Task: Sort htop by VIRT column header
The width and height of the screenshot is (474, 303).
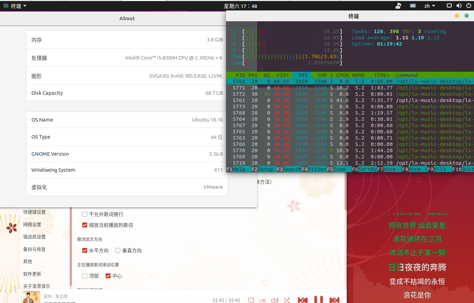Action: 283,75
